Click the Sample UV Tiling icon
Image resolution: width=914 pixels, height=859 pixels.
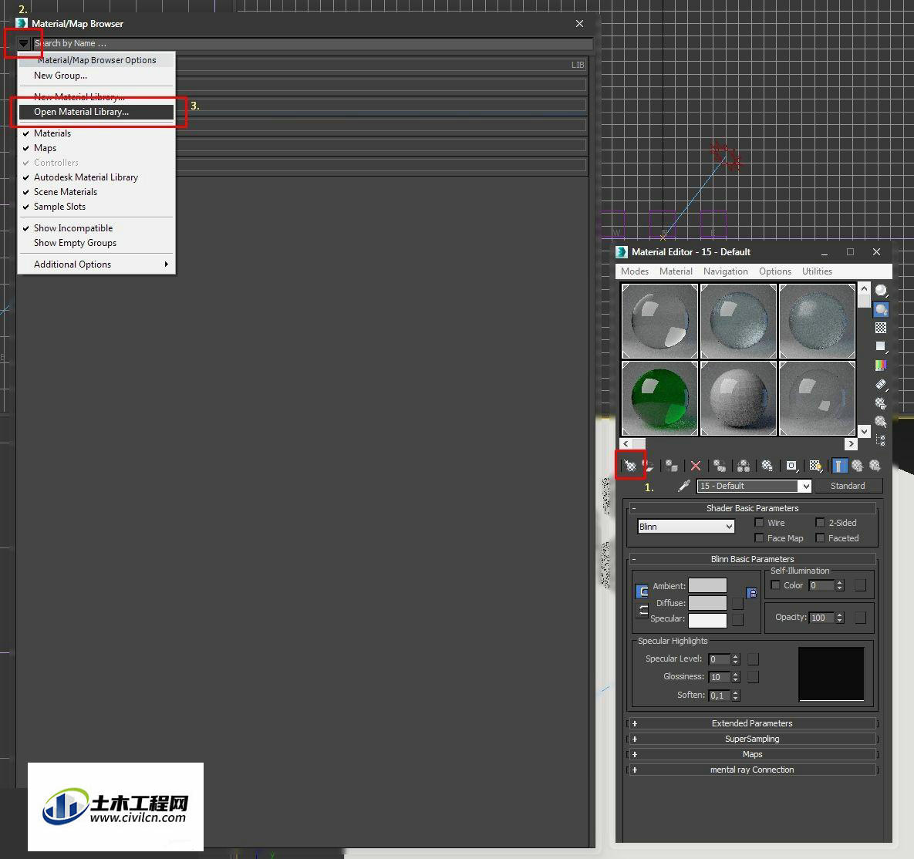[881, 346]
